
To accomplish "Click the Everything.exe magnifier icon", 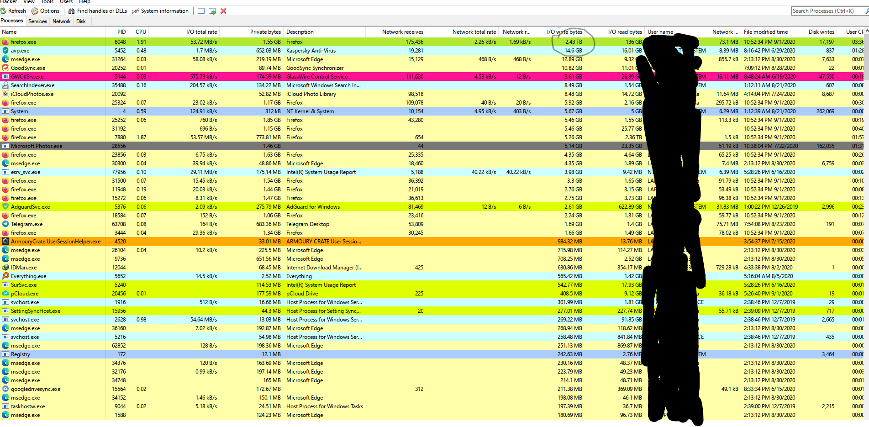I will click(x=5, y=276).
